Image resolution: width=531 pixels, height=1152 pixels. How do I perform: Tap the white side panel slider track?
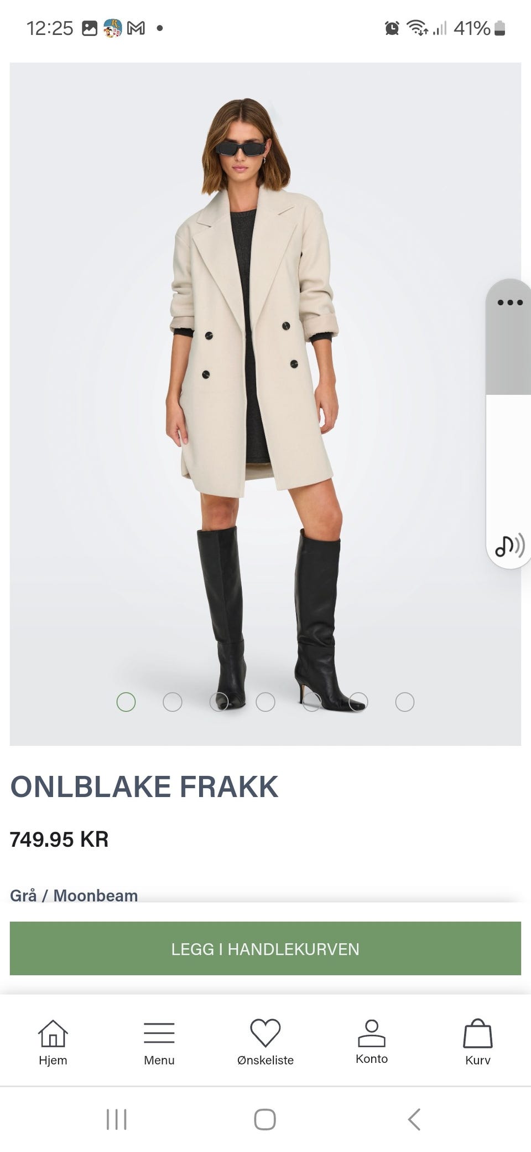pos(509,460)
